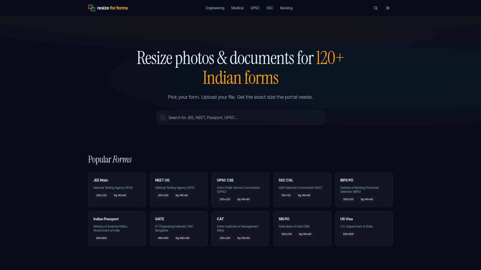481x270 pixels.
Task: Click the resize for forms brand text
Action: point(112,8)
